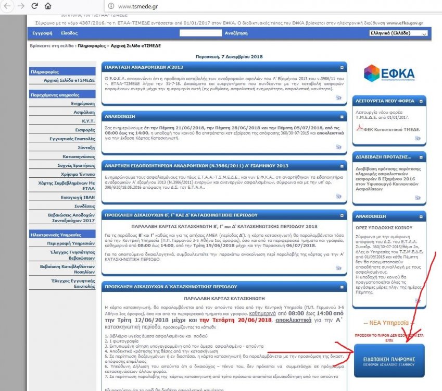Click the ΕΦΚΑ logo
The image size is (442, 391).
[389, 75]
